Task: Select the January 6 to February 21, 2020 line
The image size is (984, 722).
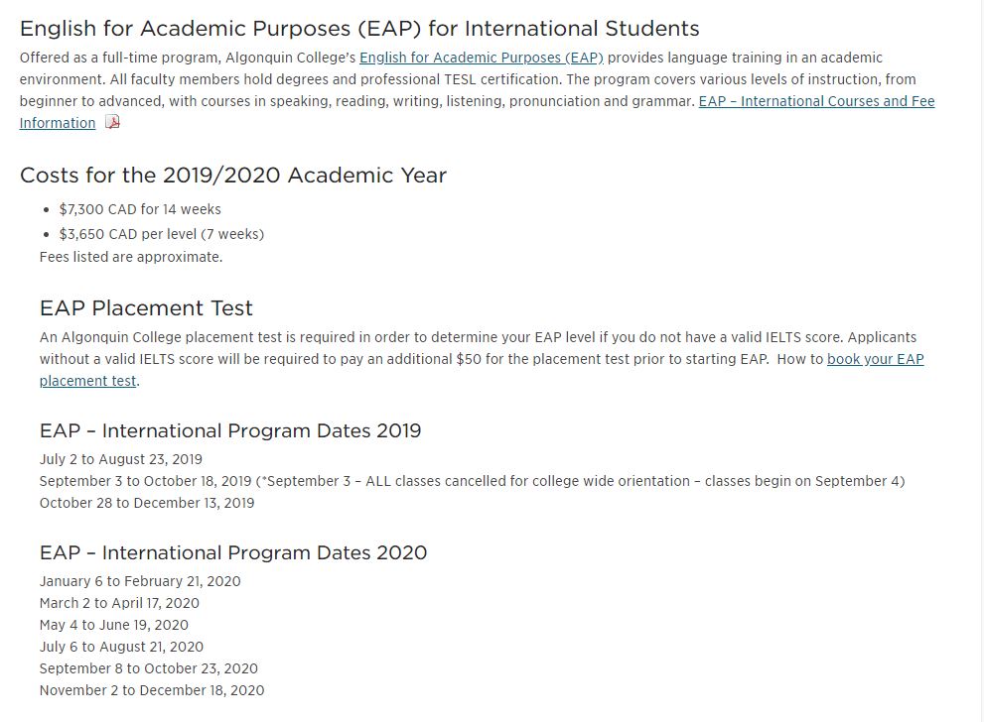Action: 140,581
